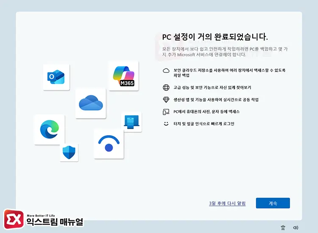Screen dimensions: 318x233
Task: Click the Microsoft 365 Copilot M365 tile
Action: (123, 76)
